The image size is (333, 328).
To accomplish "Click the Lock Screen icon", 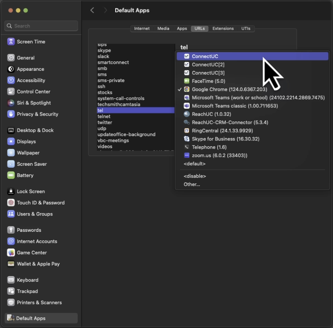I will click(11, 192).
